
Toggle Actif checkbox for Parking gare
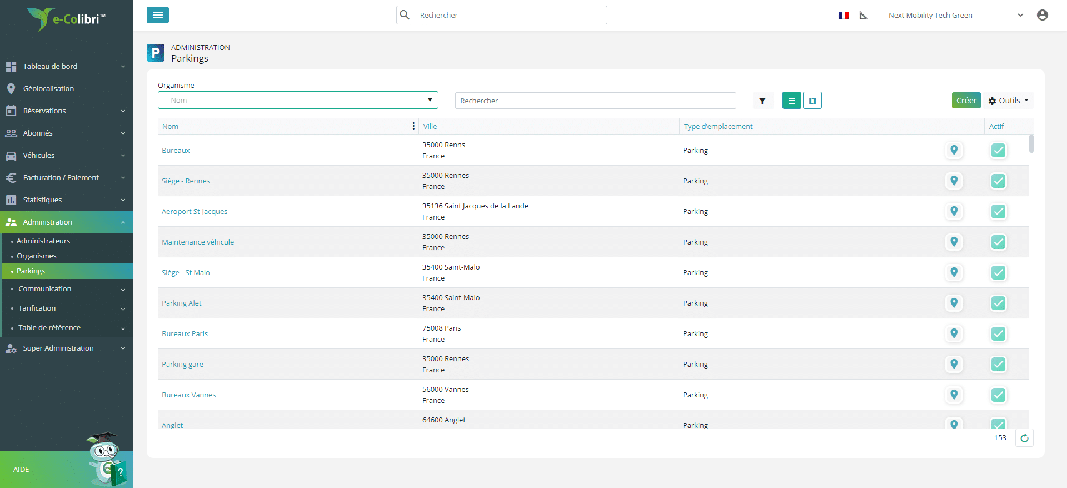click(x=999, y=364)
